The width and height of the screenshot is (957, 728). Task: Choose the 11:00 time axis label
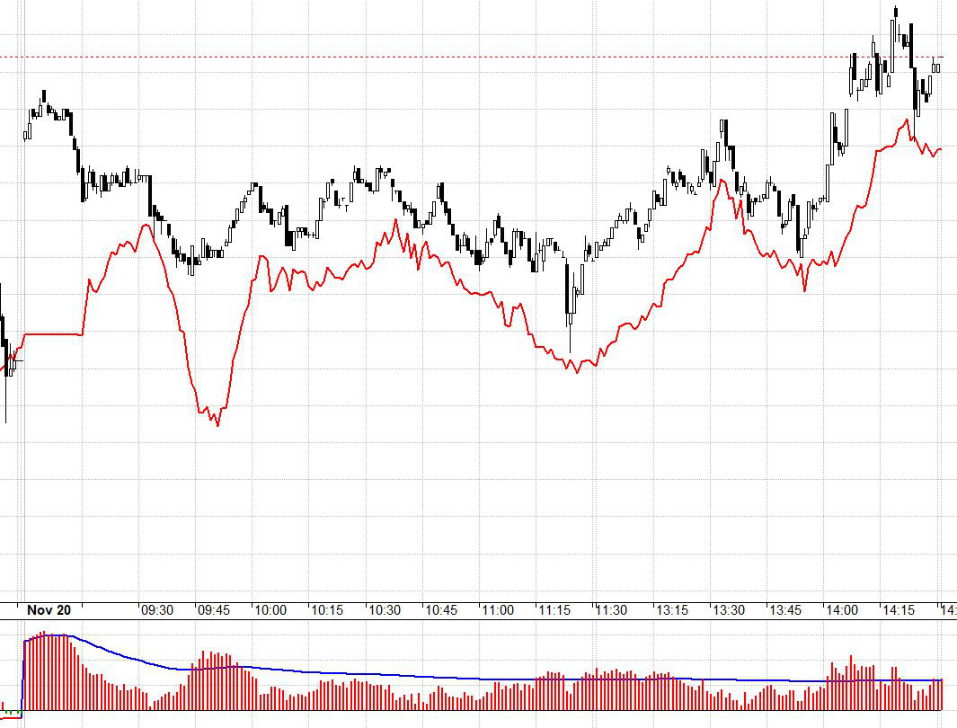[x=498, y=610]
